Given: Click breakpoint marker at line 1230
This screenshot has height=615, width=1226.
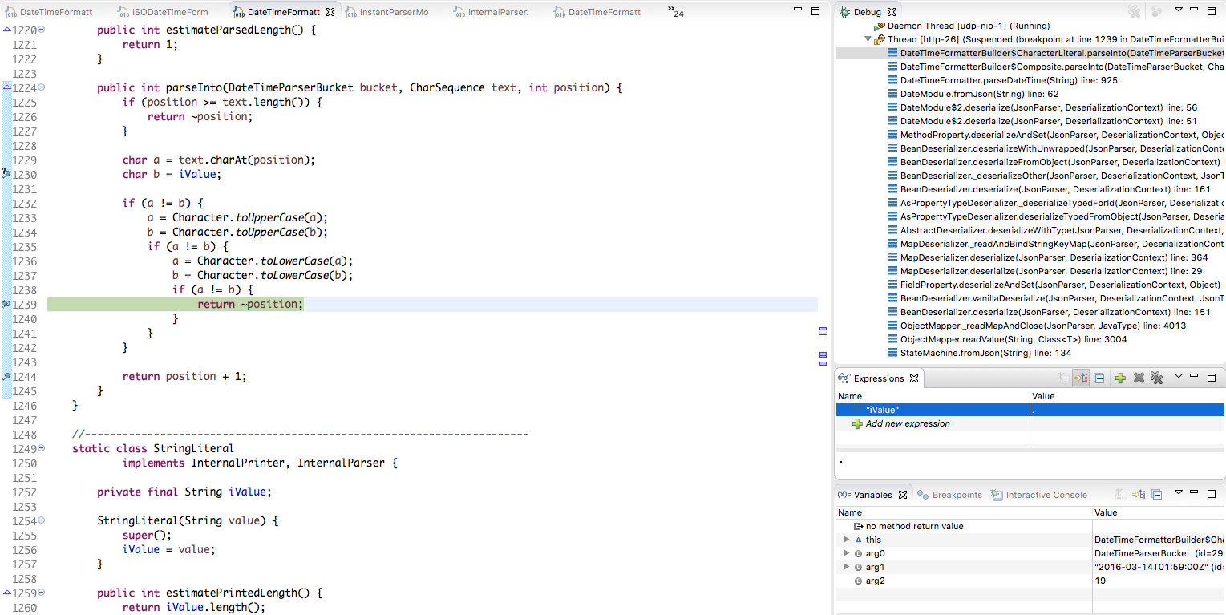Looking at the screenshot, I should [6, 174].
